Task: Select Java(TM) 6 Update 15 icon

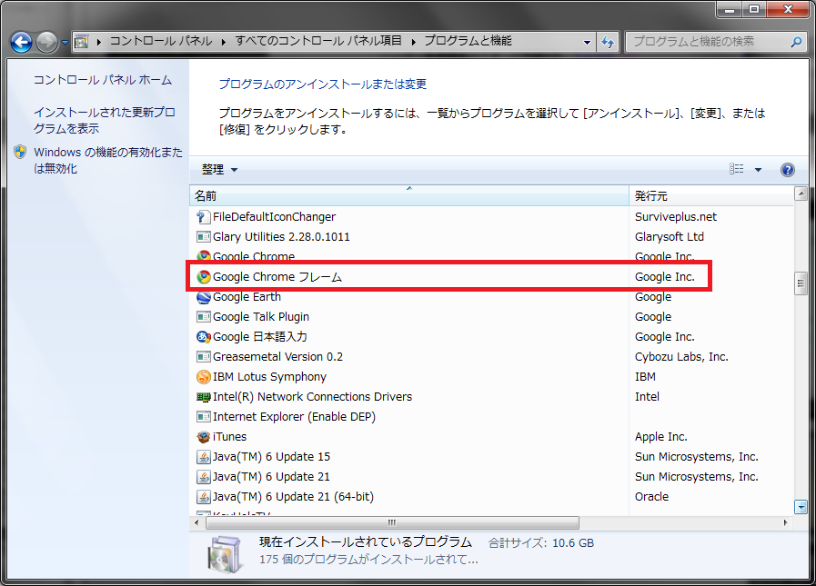Action: click(x=204, y=457)
